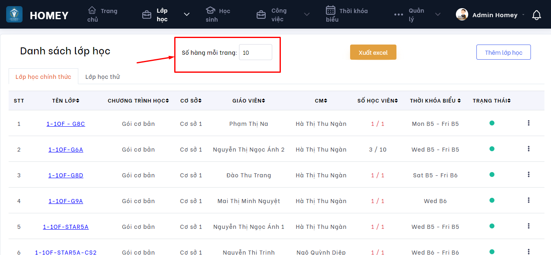This screenshot has width=551, height=255.
Task: Expand the Quản lý dropdown menu
Action: 437,15
